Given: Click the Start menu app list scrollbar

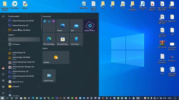Looking at the screenshot, I should 41,22.
